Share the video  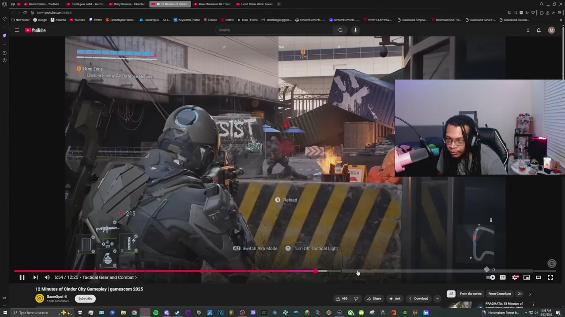click(x=373, y=299)
